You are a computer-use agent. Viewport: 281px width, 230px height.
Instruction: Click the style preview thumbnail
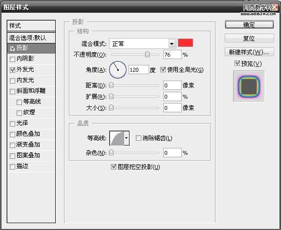[249, 86]
